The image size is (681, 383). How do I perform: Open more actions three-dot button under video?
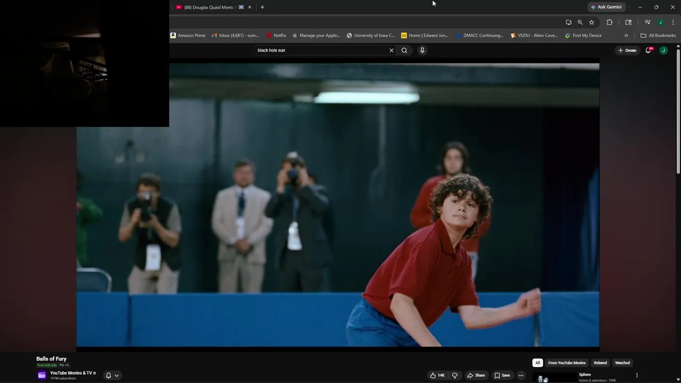click(x=521, y=376)
